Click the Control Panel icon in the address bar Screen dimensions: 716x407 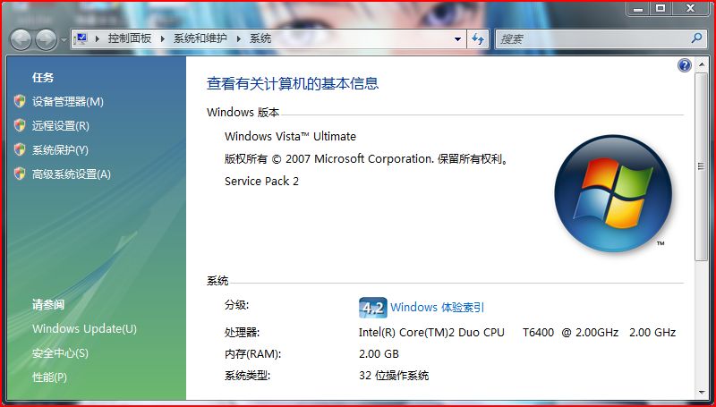point(81,38)
